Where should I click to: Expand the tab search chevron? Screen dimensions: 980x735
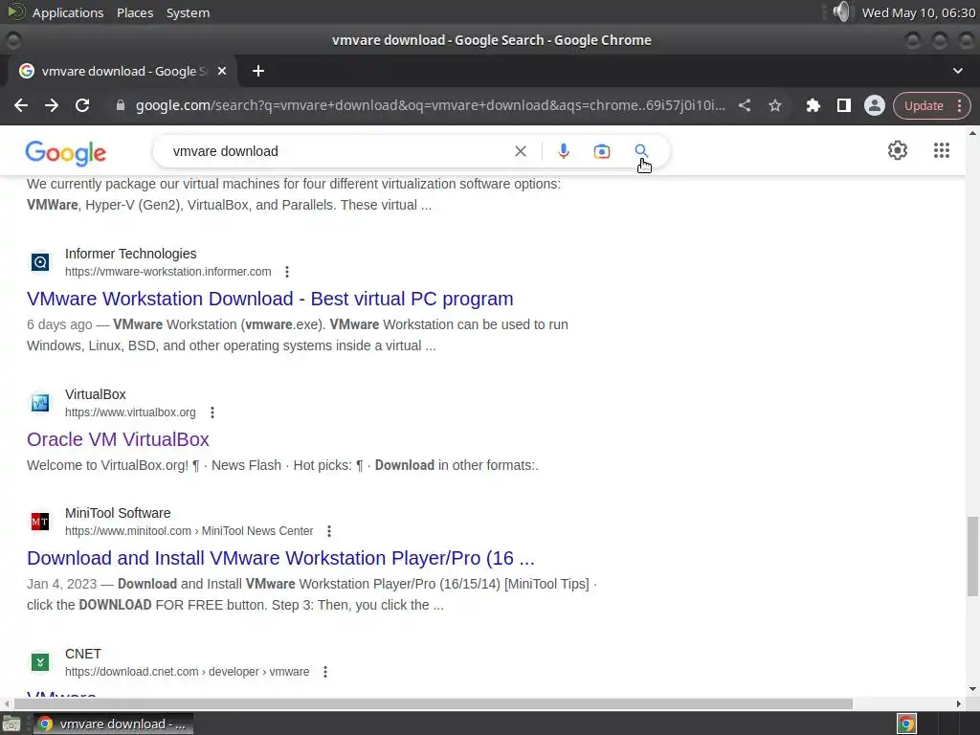[957, 71]
